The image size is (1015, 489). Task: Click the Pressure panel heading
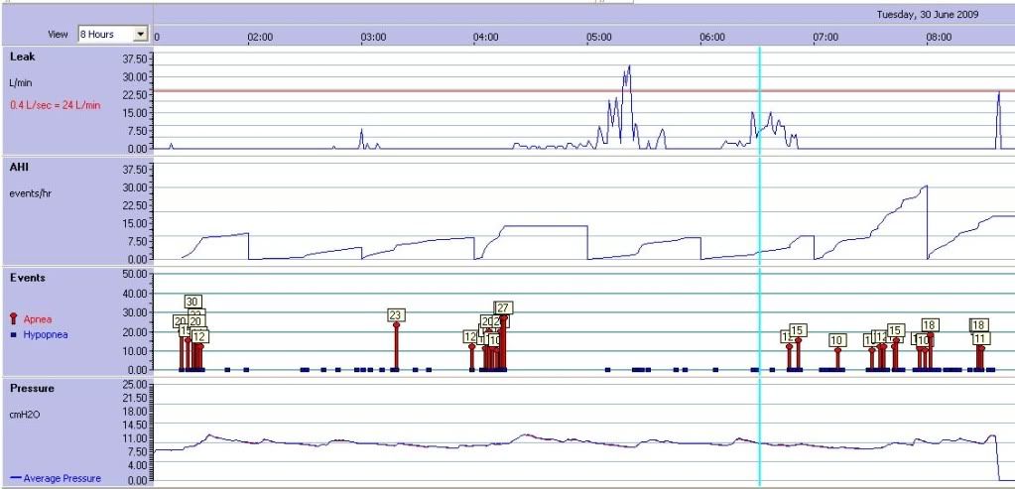click(31, 389)
